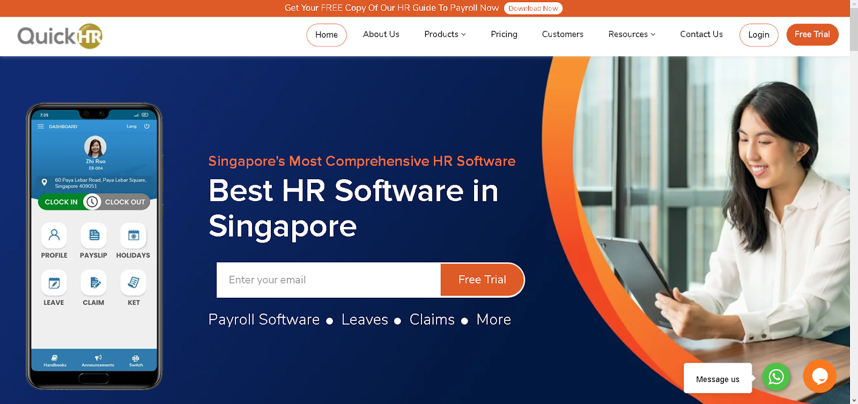Viewport: 858px width, 404px height.
Task: Click the Message us label
Action: click(718, 379)
